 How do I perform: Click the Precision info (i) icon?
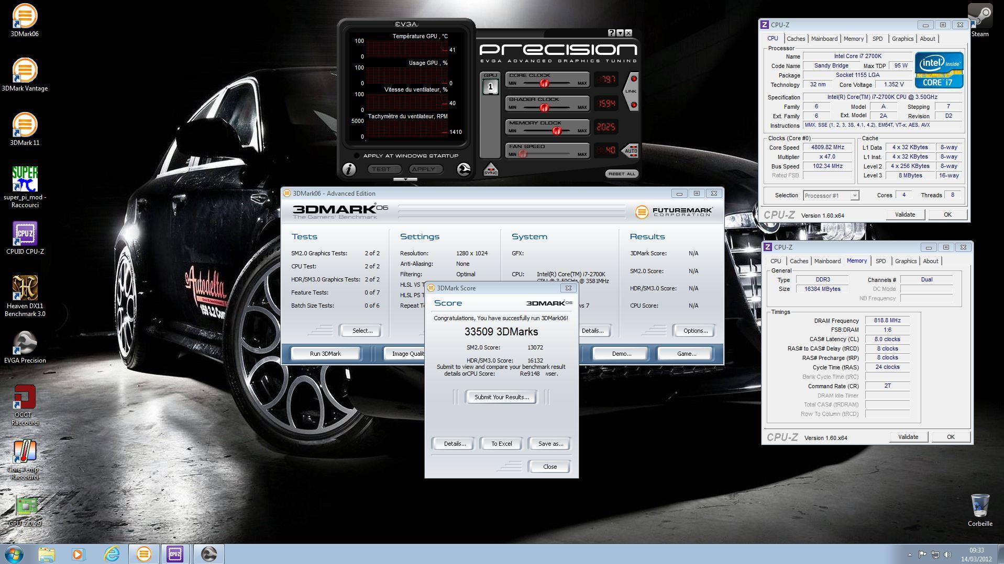(x=349, y=170)
